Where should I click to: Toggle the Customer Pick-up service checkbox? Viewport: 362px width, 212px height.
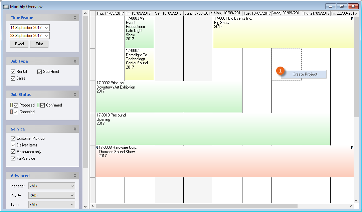(13, 138)
